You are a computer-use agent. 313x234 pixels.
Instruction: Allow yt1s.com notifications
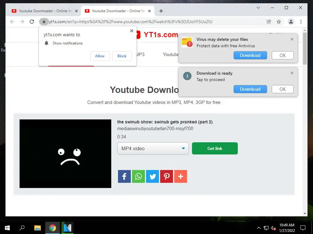click(100, 56)
